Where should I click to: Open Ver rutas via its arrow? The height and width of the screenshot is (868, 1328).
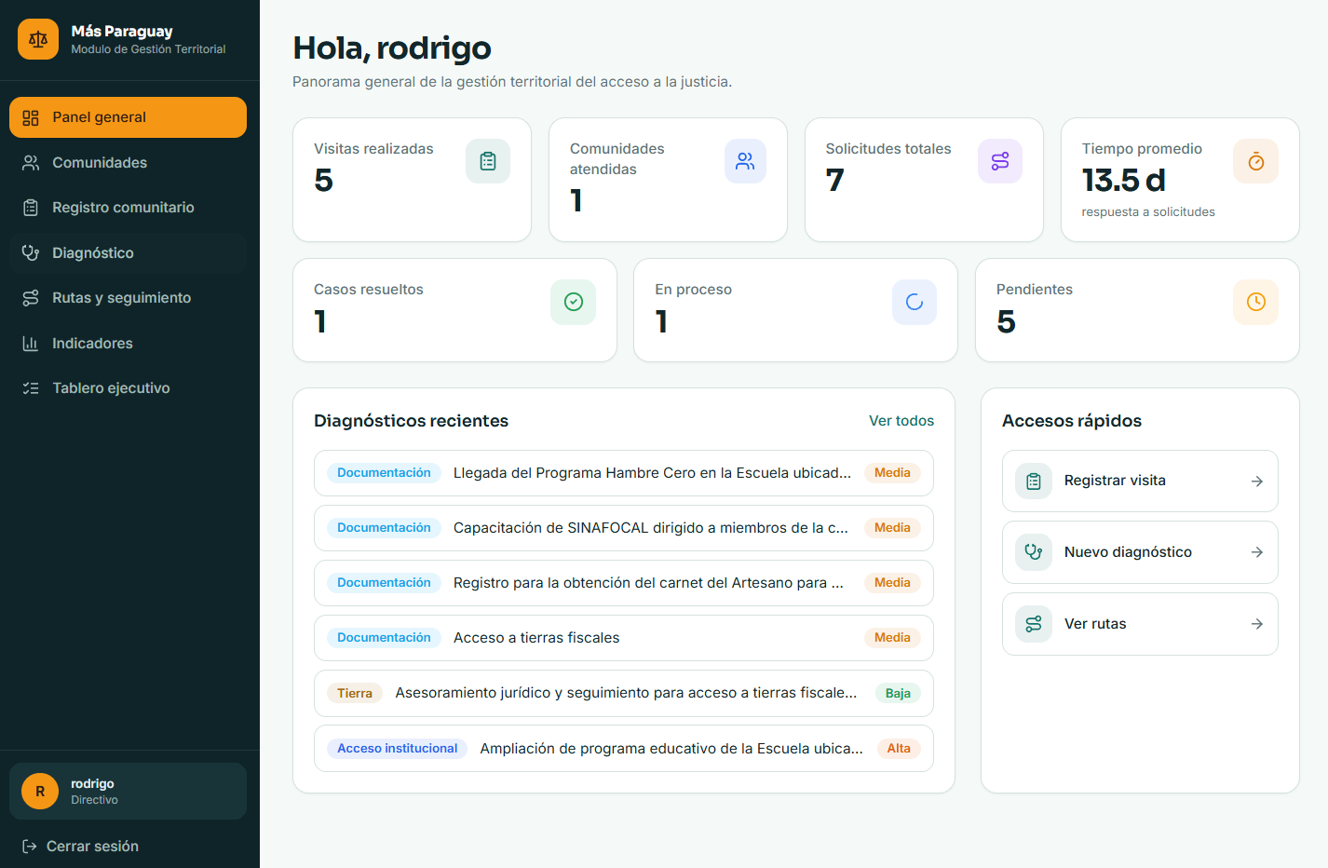click(1257, 624)
